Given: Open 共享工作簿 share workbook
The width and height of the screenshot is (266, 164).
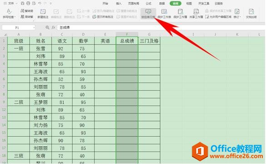Looking at the screenshot, I should (x=196, y=14).
